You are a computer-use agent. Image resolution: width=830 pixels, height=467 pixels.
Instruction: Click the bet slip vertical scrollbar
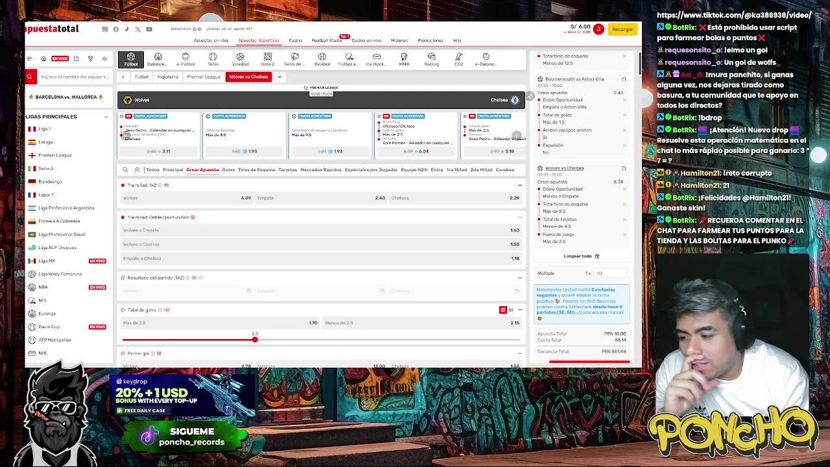click(639, 64)
